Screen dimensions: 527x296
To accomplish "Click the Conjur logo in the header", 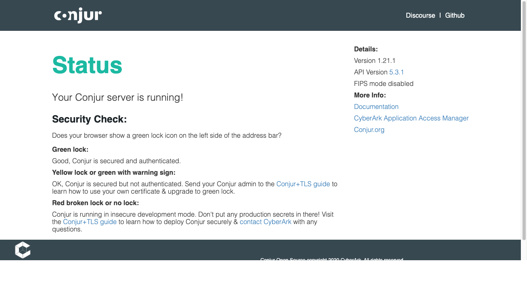I will point(77,15).
